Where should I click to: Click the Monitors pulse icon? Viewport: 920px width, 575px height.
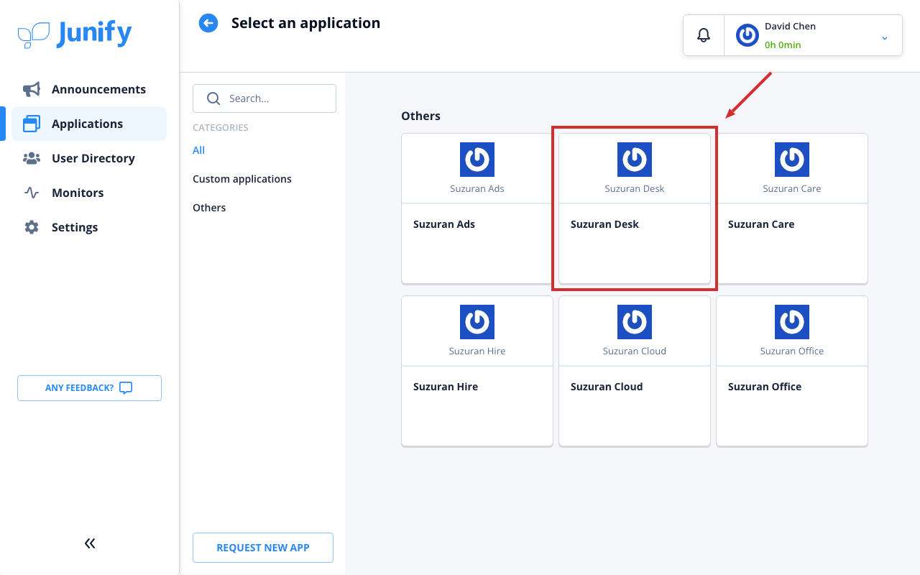click(32, 193)
